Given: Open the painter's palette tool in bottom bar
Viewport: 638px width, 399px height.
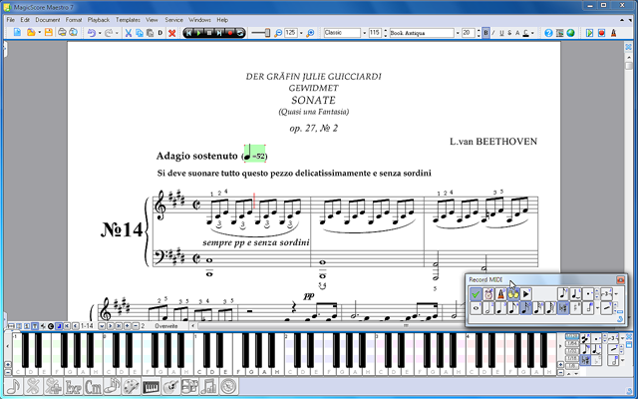Looking at the screenshot, I should click(x=131, y=386).
